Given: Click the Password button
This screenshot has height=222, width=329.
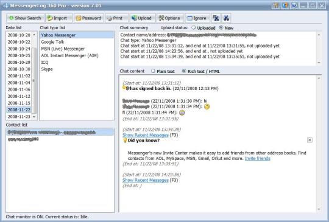Looking at the screenshot, I should (x=89, y=18).
